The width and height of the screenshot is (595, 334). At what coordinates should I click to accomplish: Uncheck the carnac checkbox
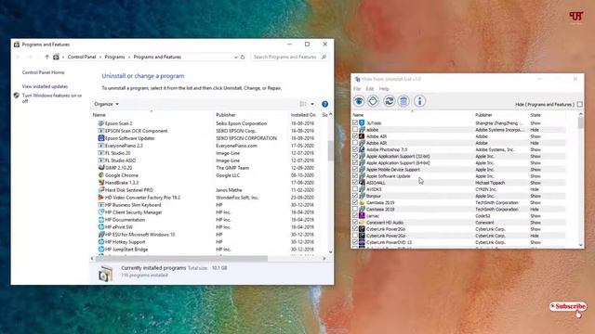[x=355, y=216]
